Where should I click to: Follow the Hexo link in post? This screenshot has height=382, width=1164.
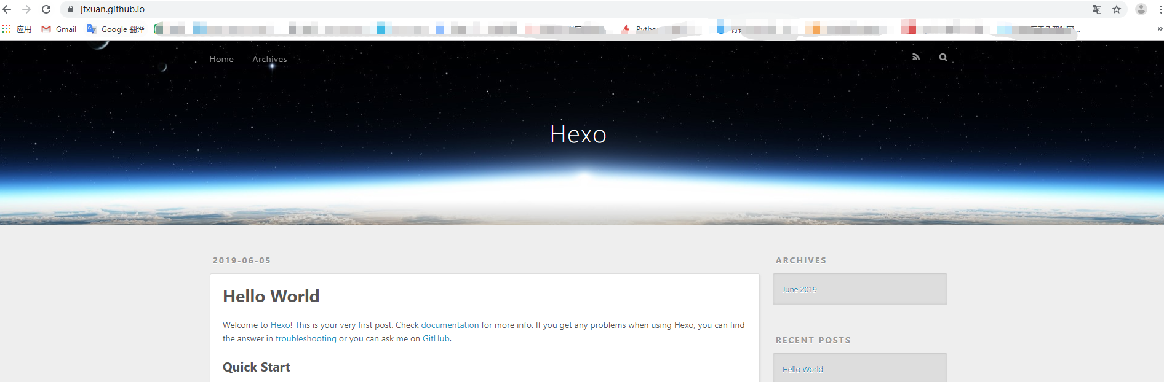click(x=281, y=325)
